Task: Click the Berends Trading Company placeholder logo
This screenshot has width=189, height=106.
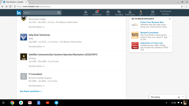Action: coord(24,76)
